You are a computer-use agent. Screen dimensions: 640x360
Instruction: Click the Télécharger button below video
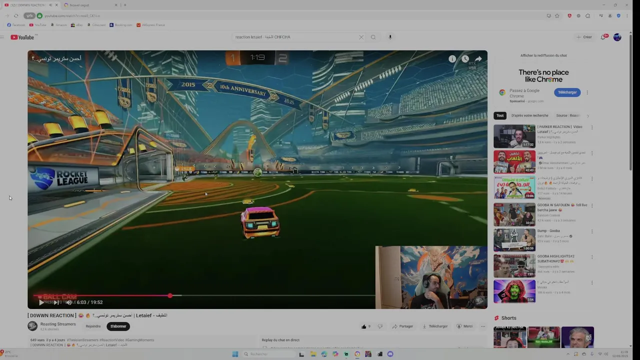(x=435, y=326)
